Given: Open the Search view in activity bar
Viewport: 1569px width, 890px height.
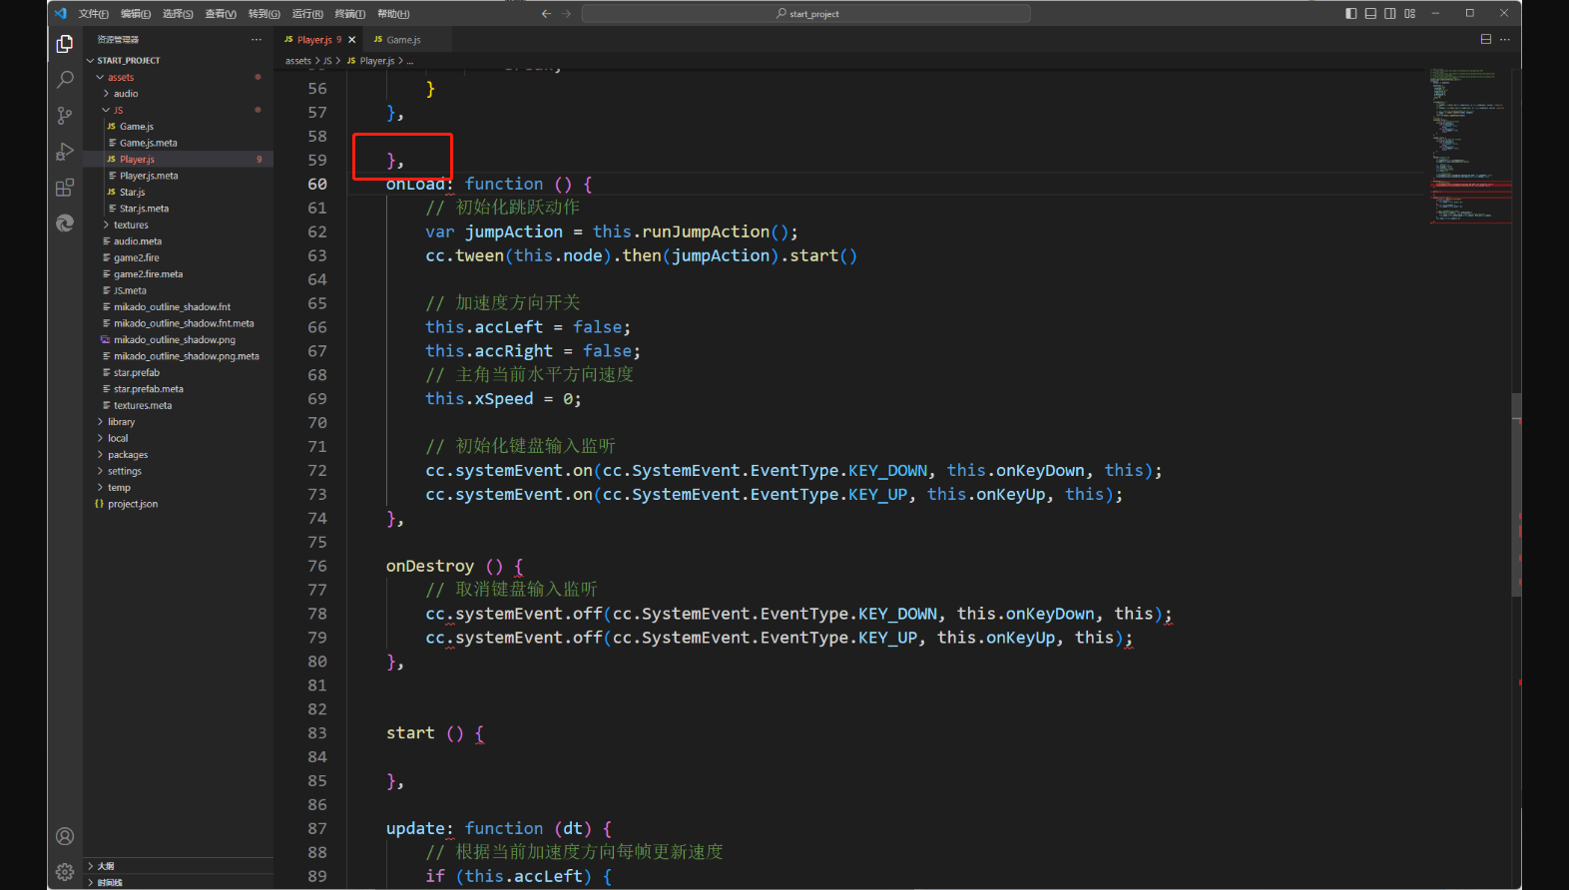Looking at the screenshot, I should [x=65, y=80].
